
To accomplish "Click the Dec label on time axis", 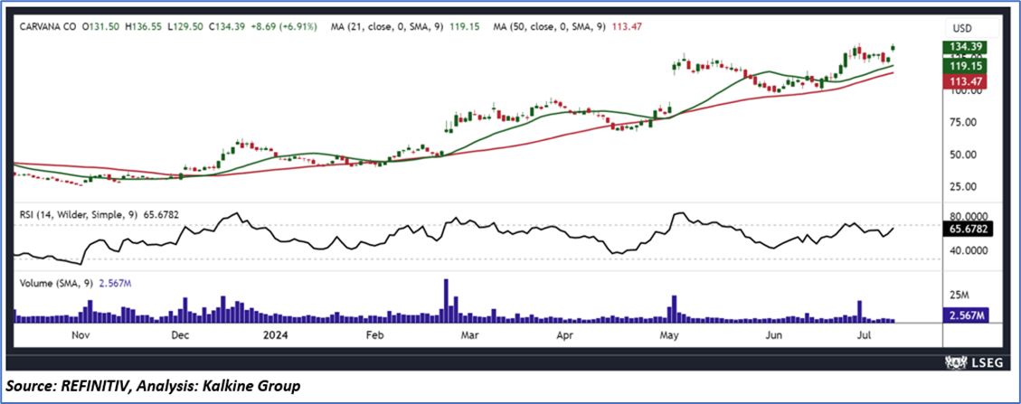I will coord(180,335).
